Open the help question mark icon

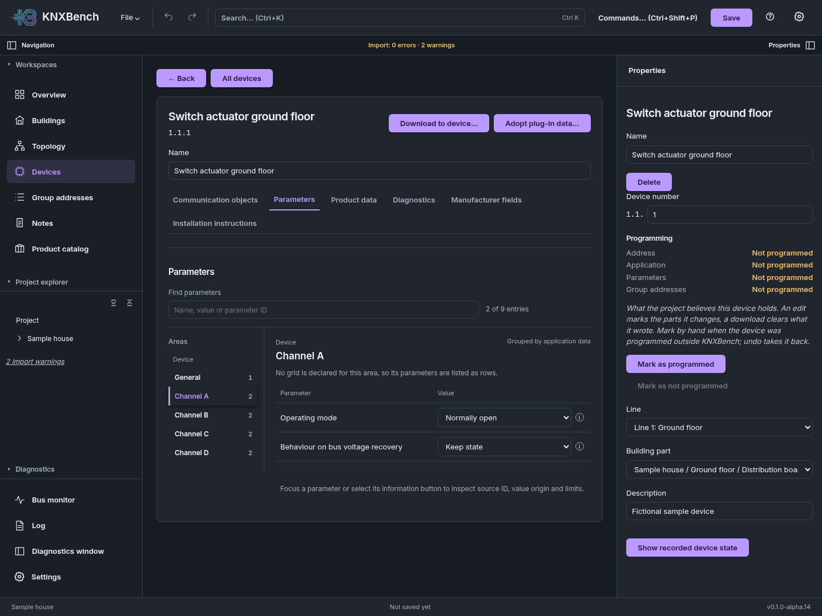point(770,17)
